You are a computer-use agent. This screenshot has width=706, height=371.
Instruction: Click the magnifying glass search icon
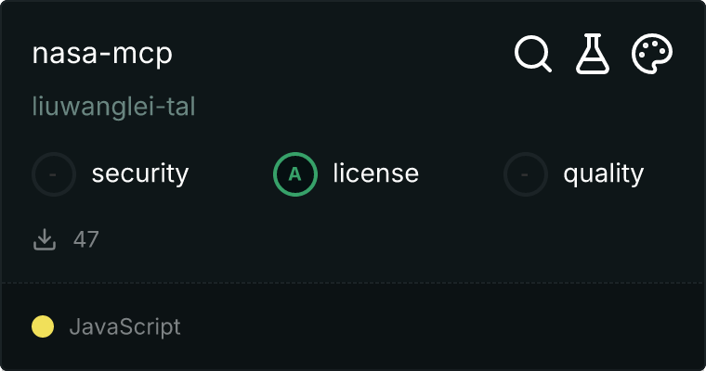click(x=533, y=54)
